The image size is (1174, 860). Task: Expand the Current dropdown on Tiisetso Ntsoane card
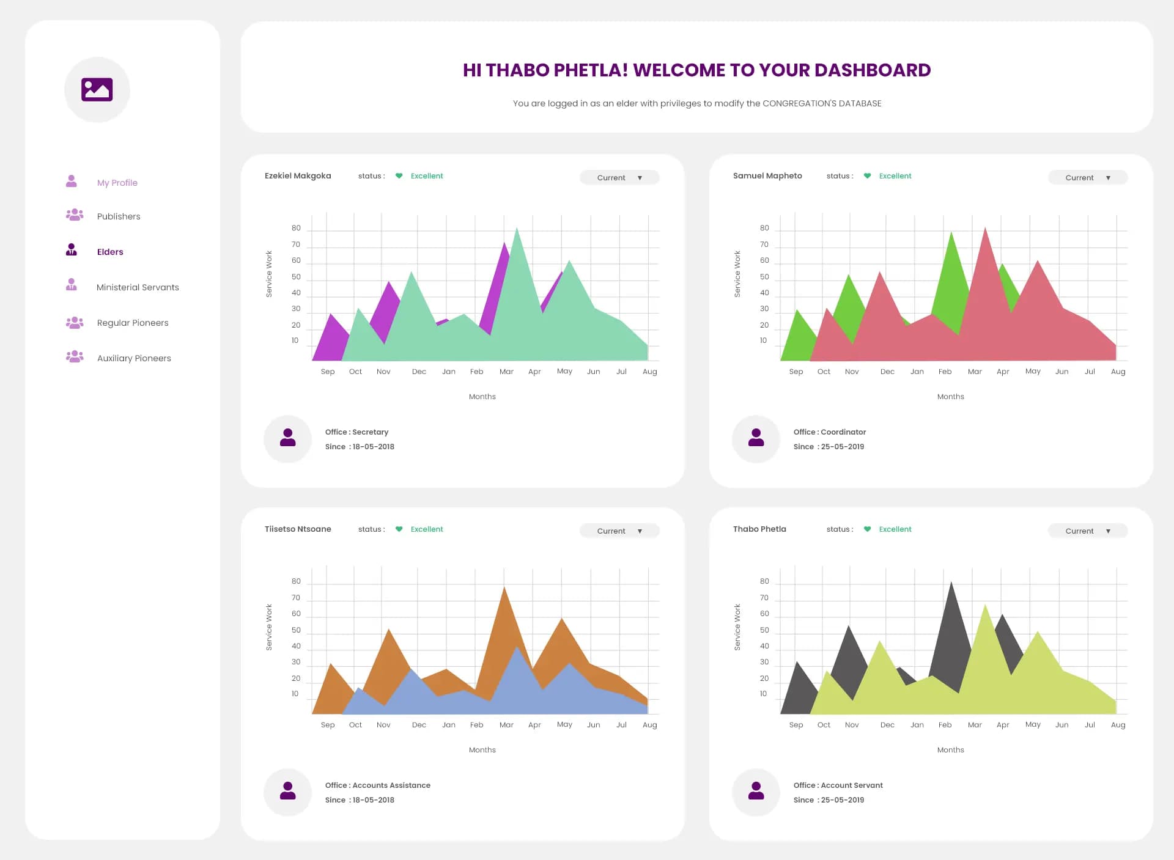(x=620, y=530)
